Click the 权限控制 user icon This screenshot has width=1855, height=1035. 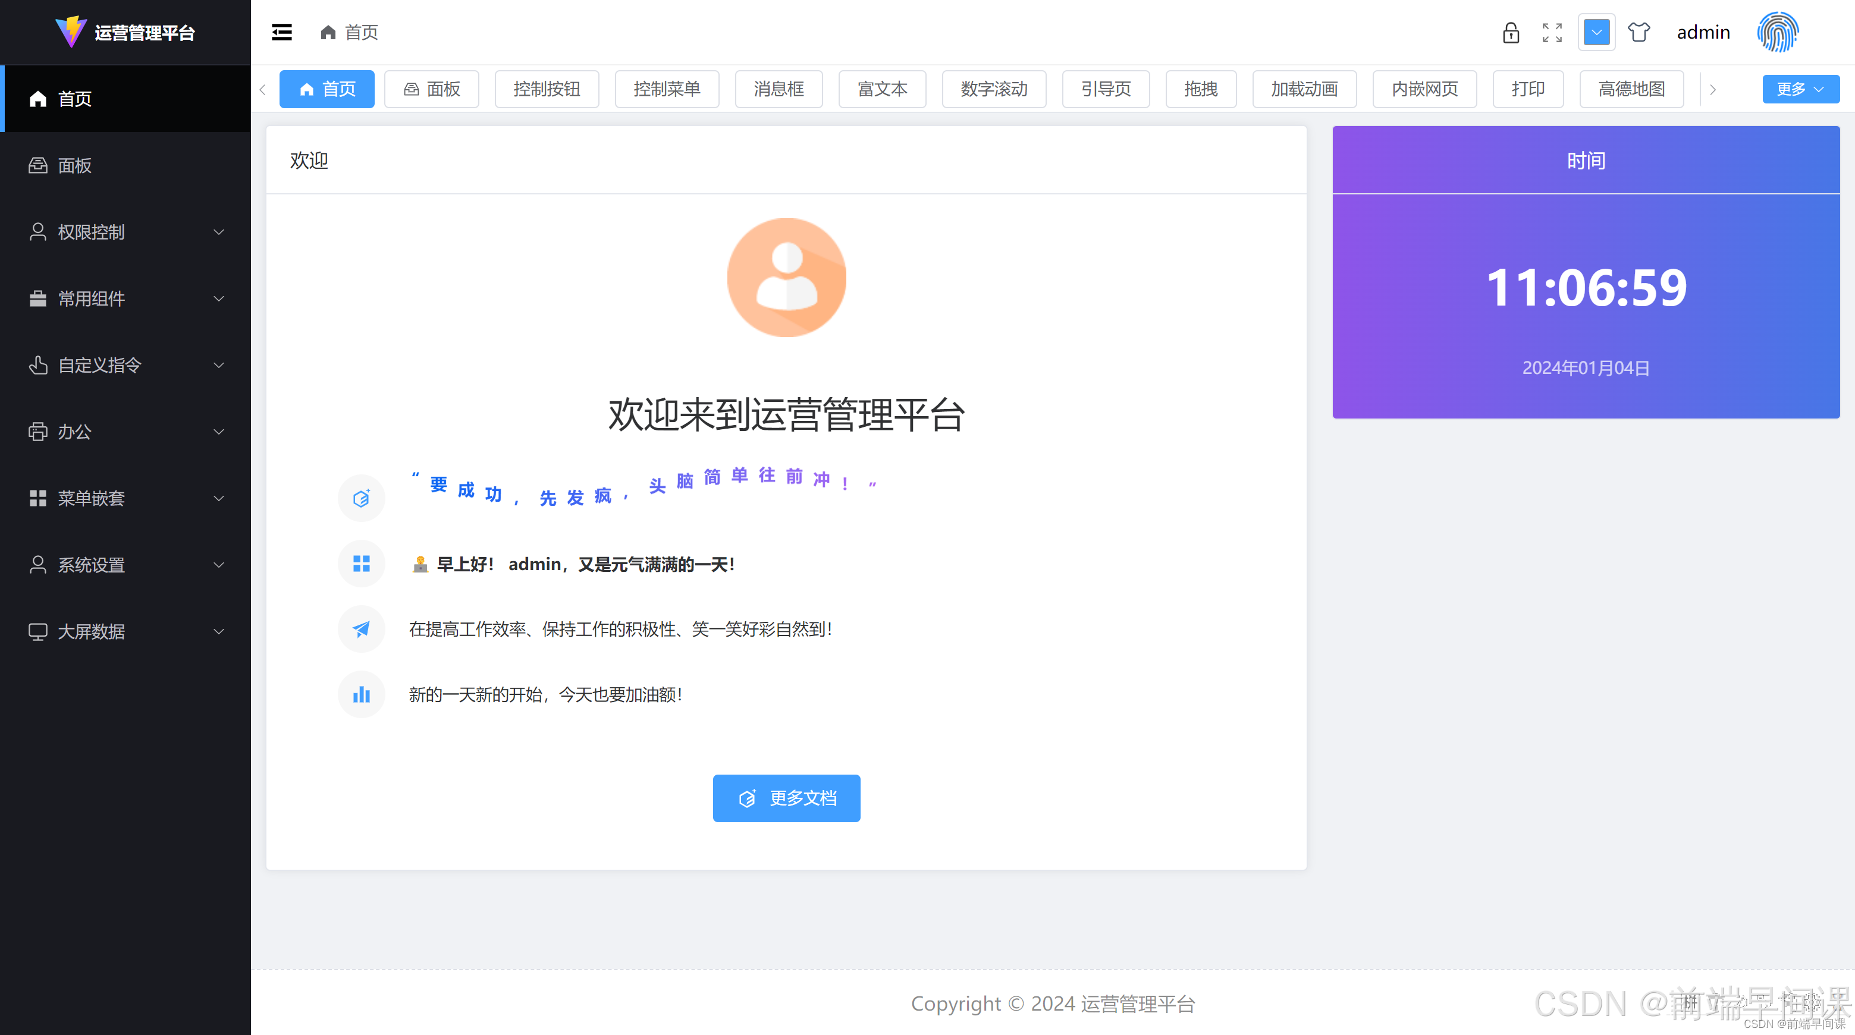(37, 232)
